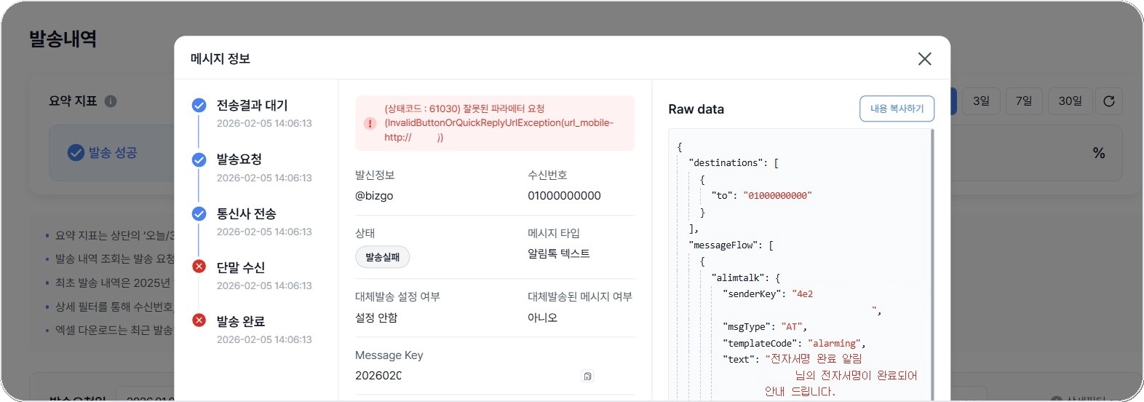Click the 알림톡 텍스트 message type value
This screenshot has height=402, width=1144.
(559, 253)
